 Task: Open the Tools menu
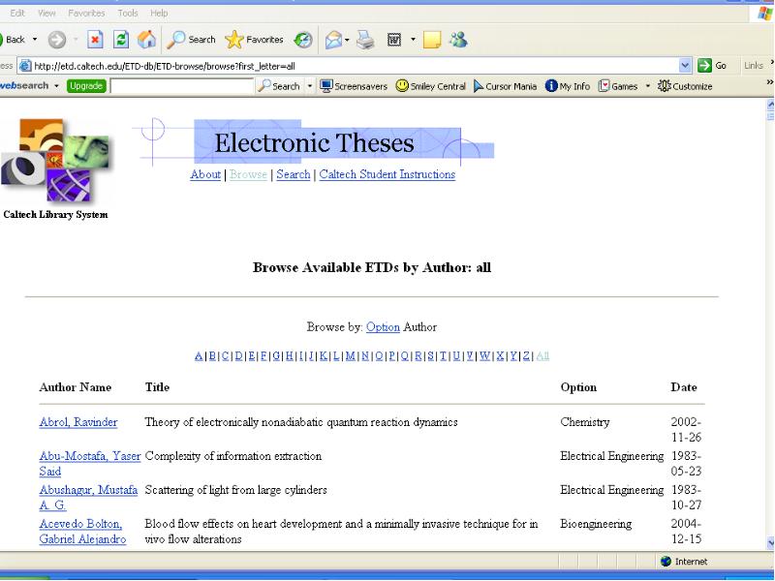pyautogui.click(x=128, y=14)
